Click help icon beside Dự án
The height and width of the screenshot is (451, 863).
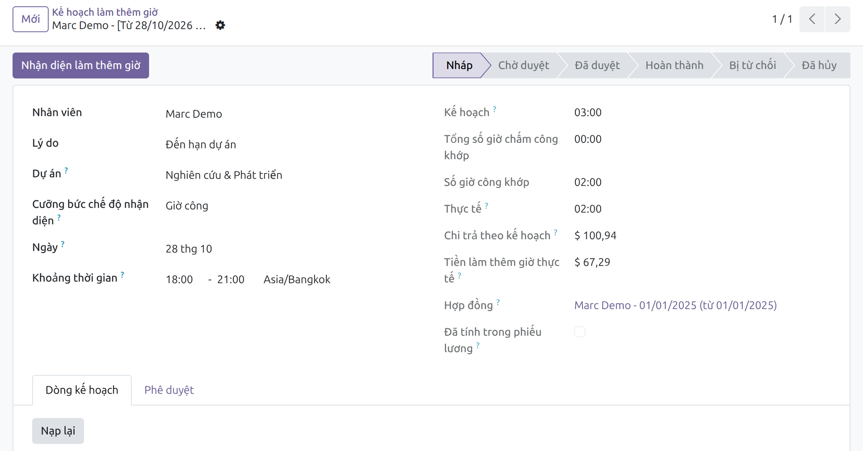click(66, 170)
